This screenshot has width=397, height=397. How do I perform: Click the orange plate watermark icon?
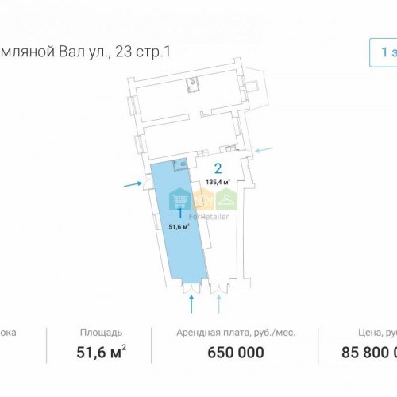coord(203,199)
